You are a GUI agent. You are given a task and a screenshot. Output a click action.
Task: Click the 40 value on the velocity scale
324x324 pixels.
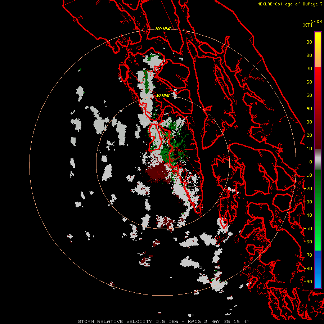pyautogui.click(x=309, y=109)
